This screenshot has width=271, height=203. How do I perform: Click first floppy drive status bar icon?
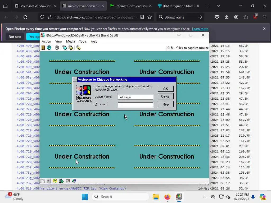[42, 181]
